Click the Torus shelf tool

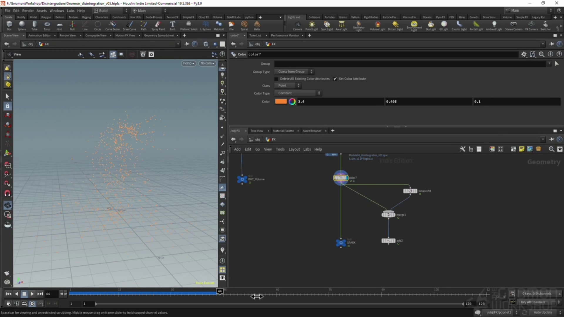[x=47, y=25]
